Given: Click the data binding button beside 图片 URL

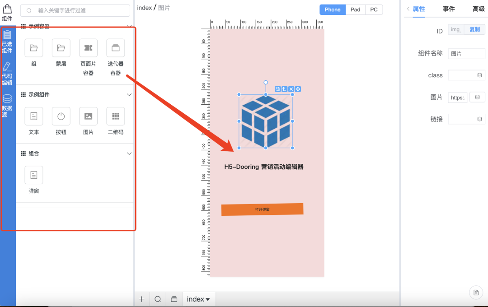Looking at the screenshot, I should click(x=478, y=98).
